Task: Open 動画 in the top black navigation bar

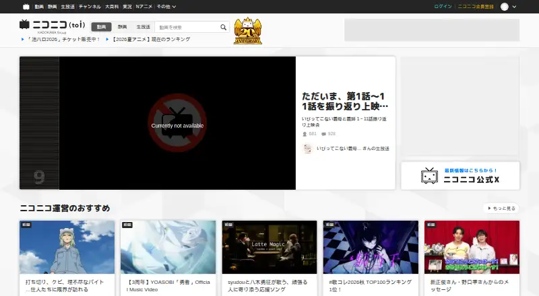Action: point(39,7)
